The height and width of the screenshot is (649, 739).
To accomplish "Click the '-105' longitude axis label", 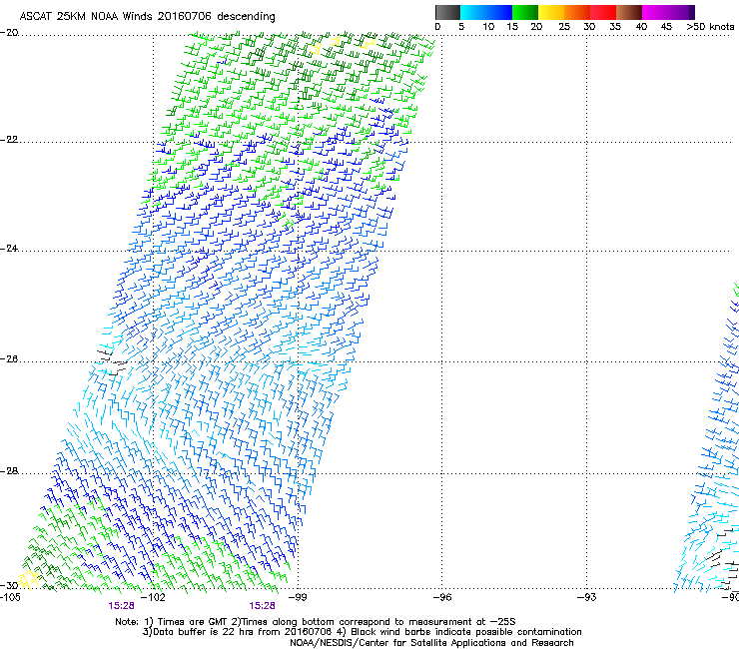I will tap(10, 597).
